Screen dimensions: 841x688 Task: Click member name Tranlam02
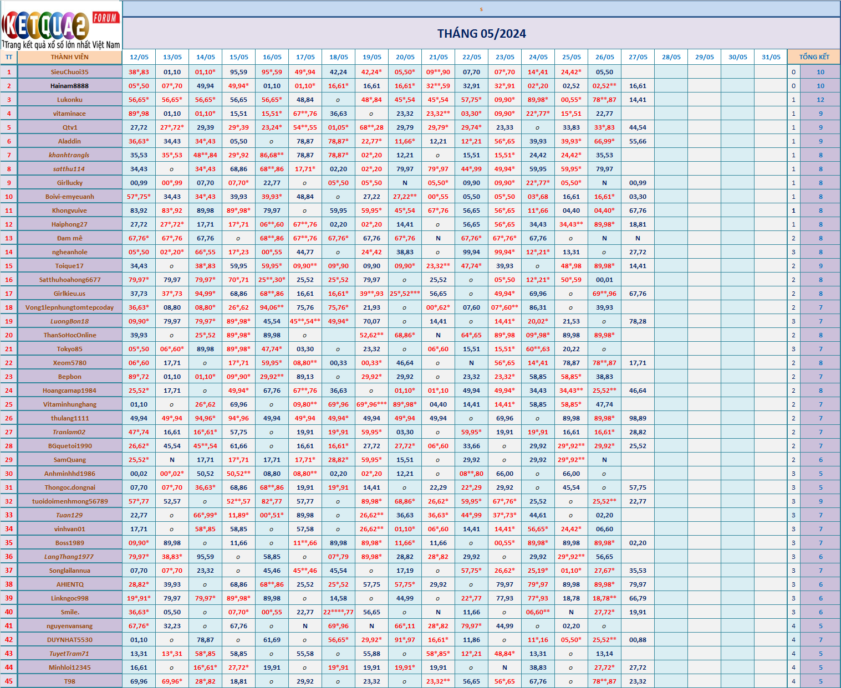point(70,432)
